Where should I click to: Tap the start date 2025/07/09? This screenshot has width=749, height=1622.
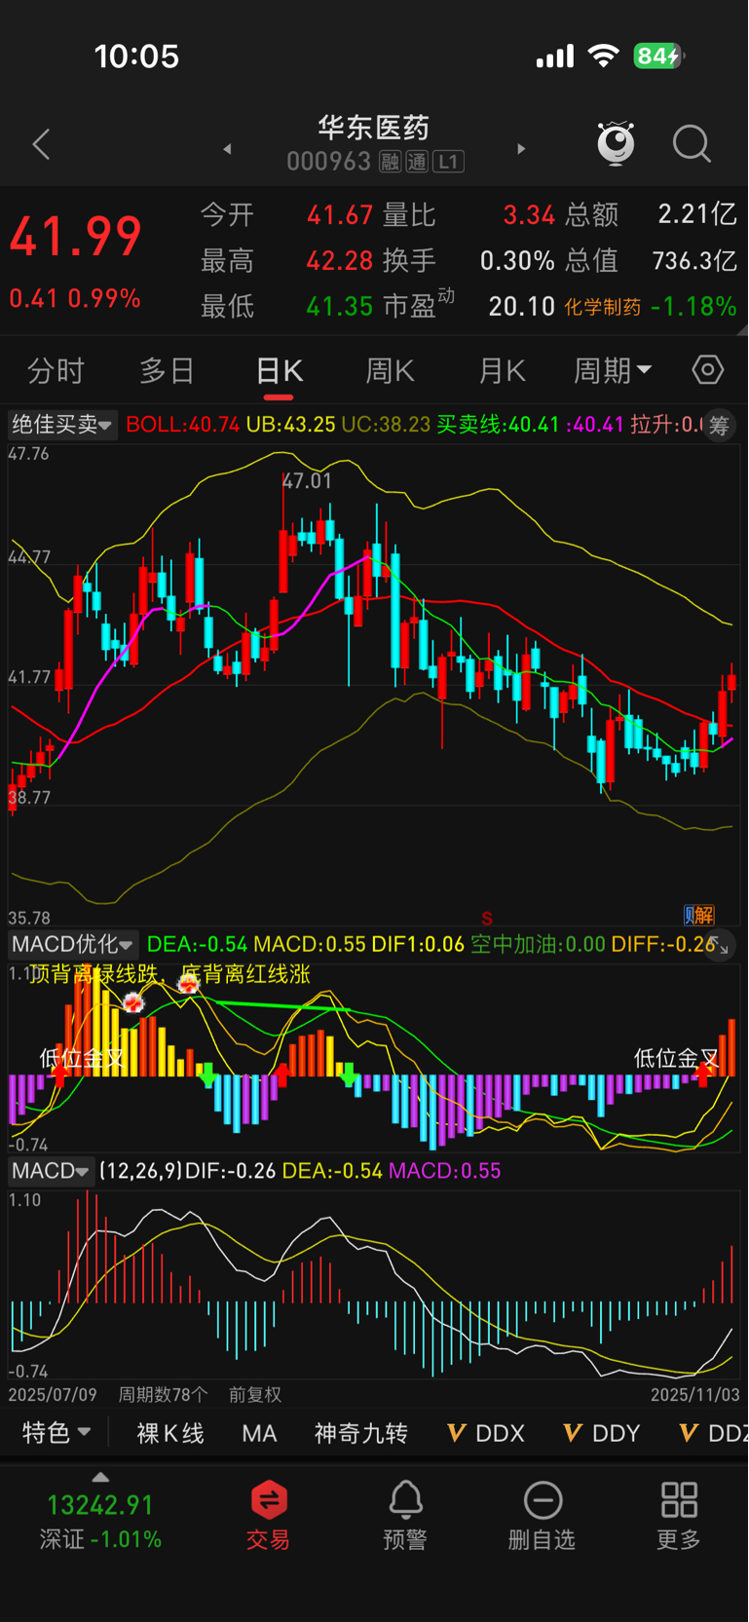pos(53,1395)
